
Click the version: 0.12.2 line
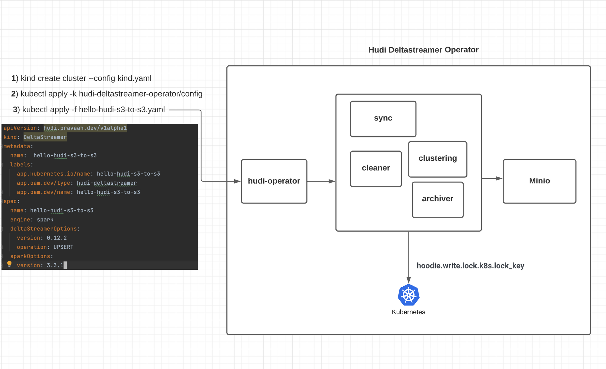pos(42,238)
